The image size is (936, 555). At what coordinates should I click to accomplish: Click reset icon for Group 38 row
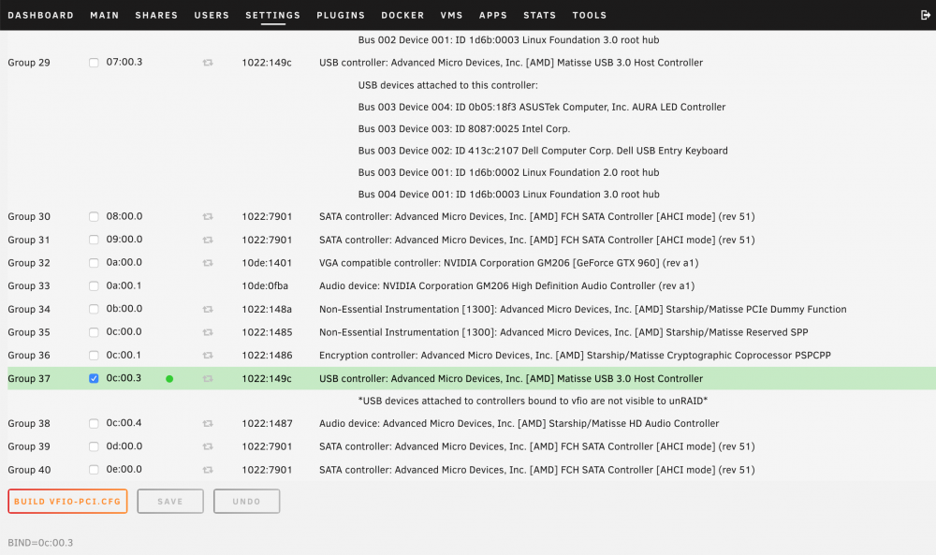208,424
